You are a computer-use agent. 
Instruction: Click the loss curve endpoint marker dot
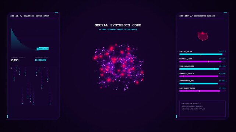point(38,49)
